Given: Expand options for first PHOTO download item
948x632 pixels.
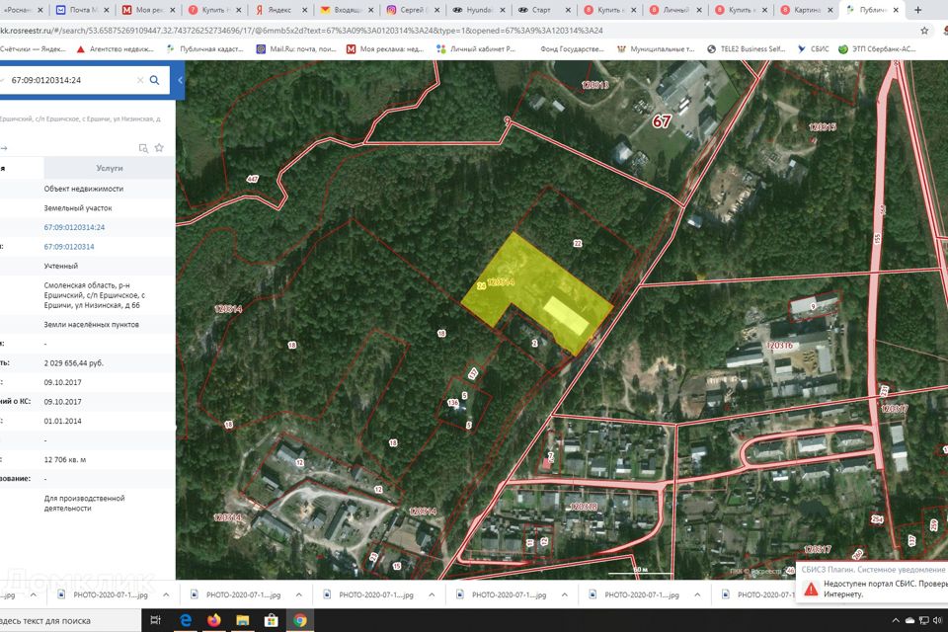Looking at the screenshot, I should pos(165,595).
